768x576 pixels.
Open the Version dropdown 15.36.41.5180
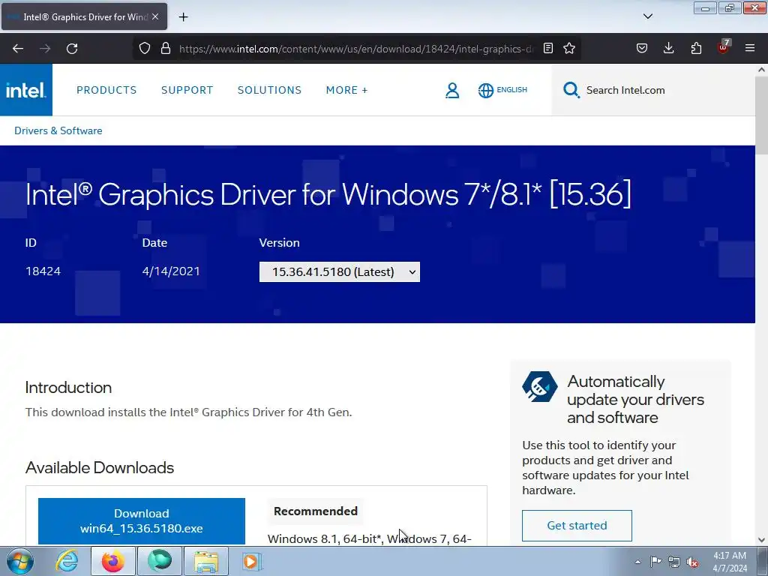tap(340, 271)
